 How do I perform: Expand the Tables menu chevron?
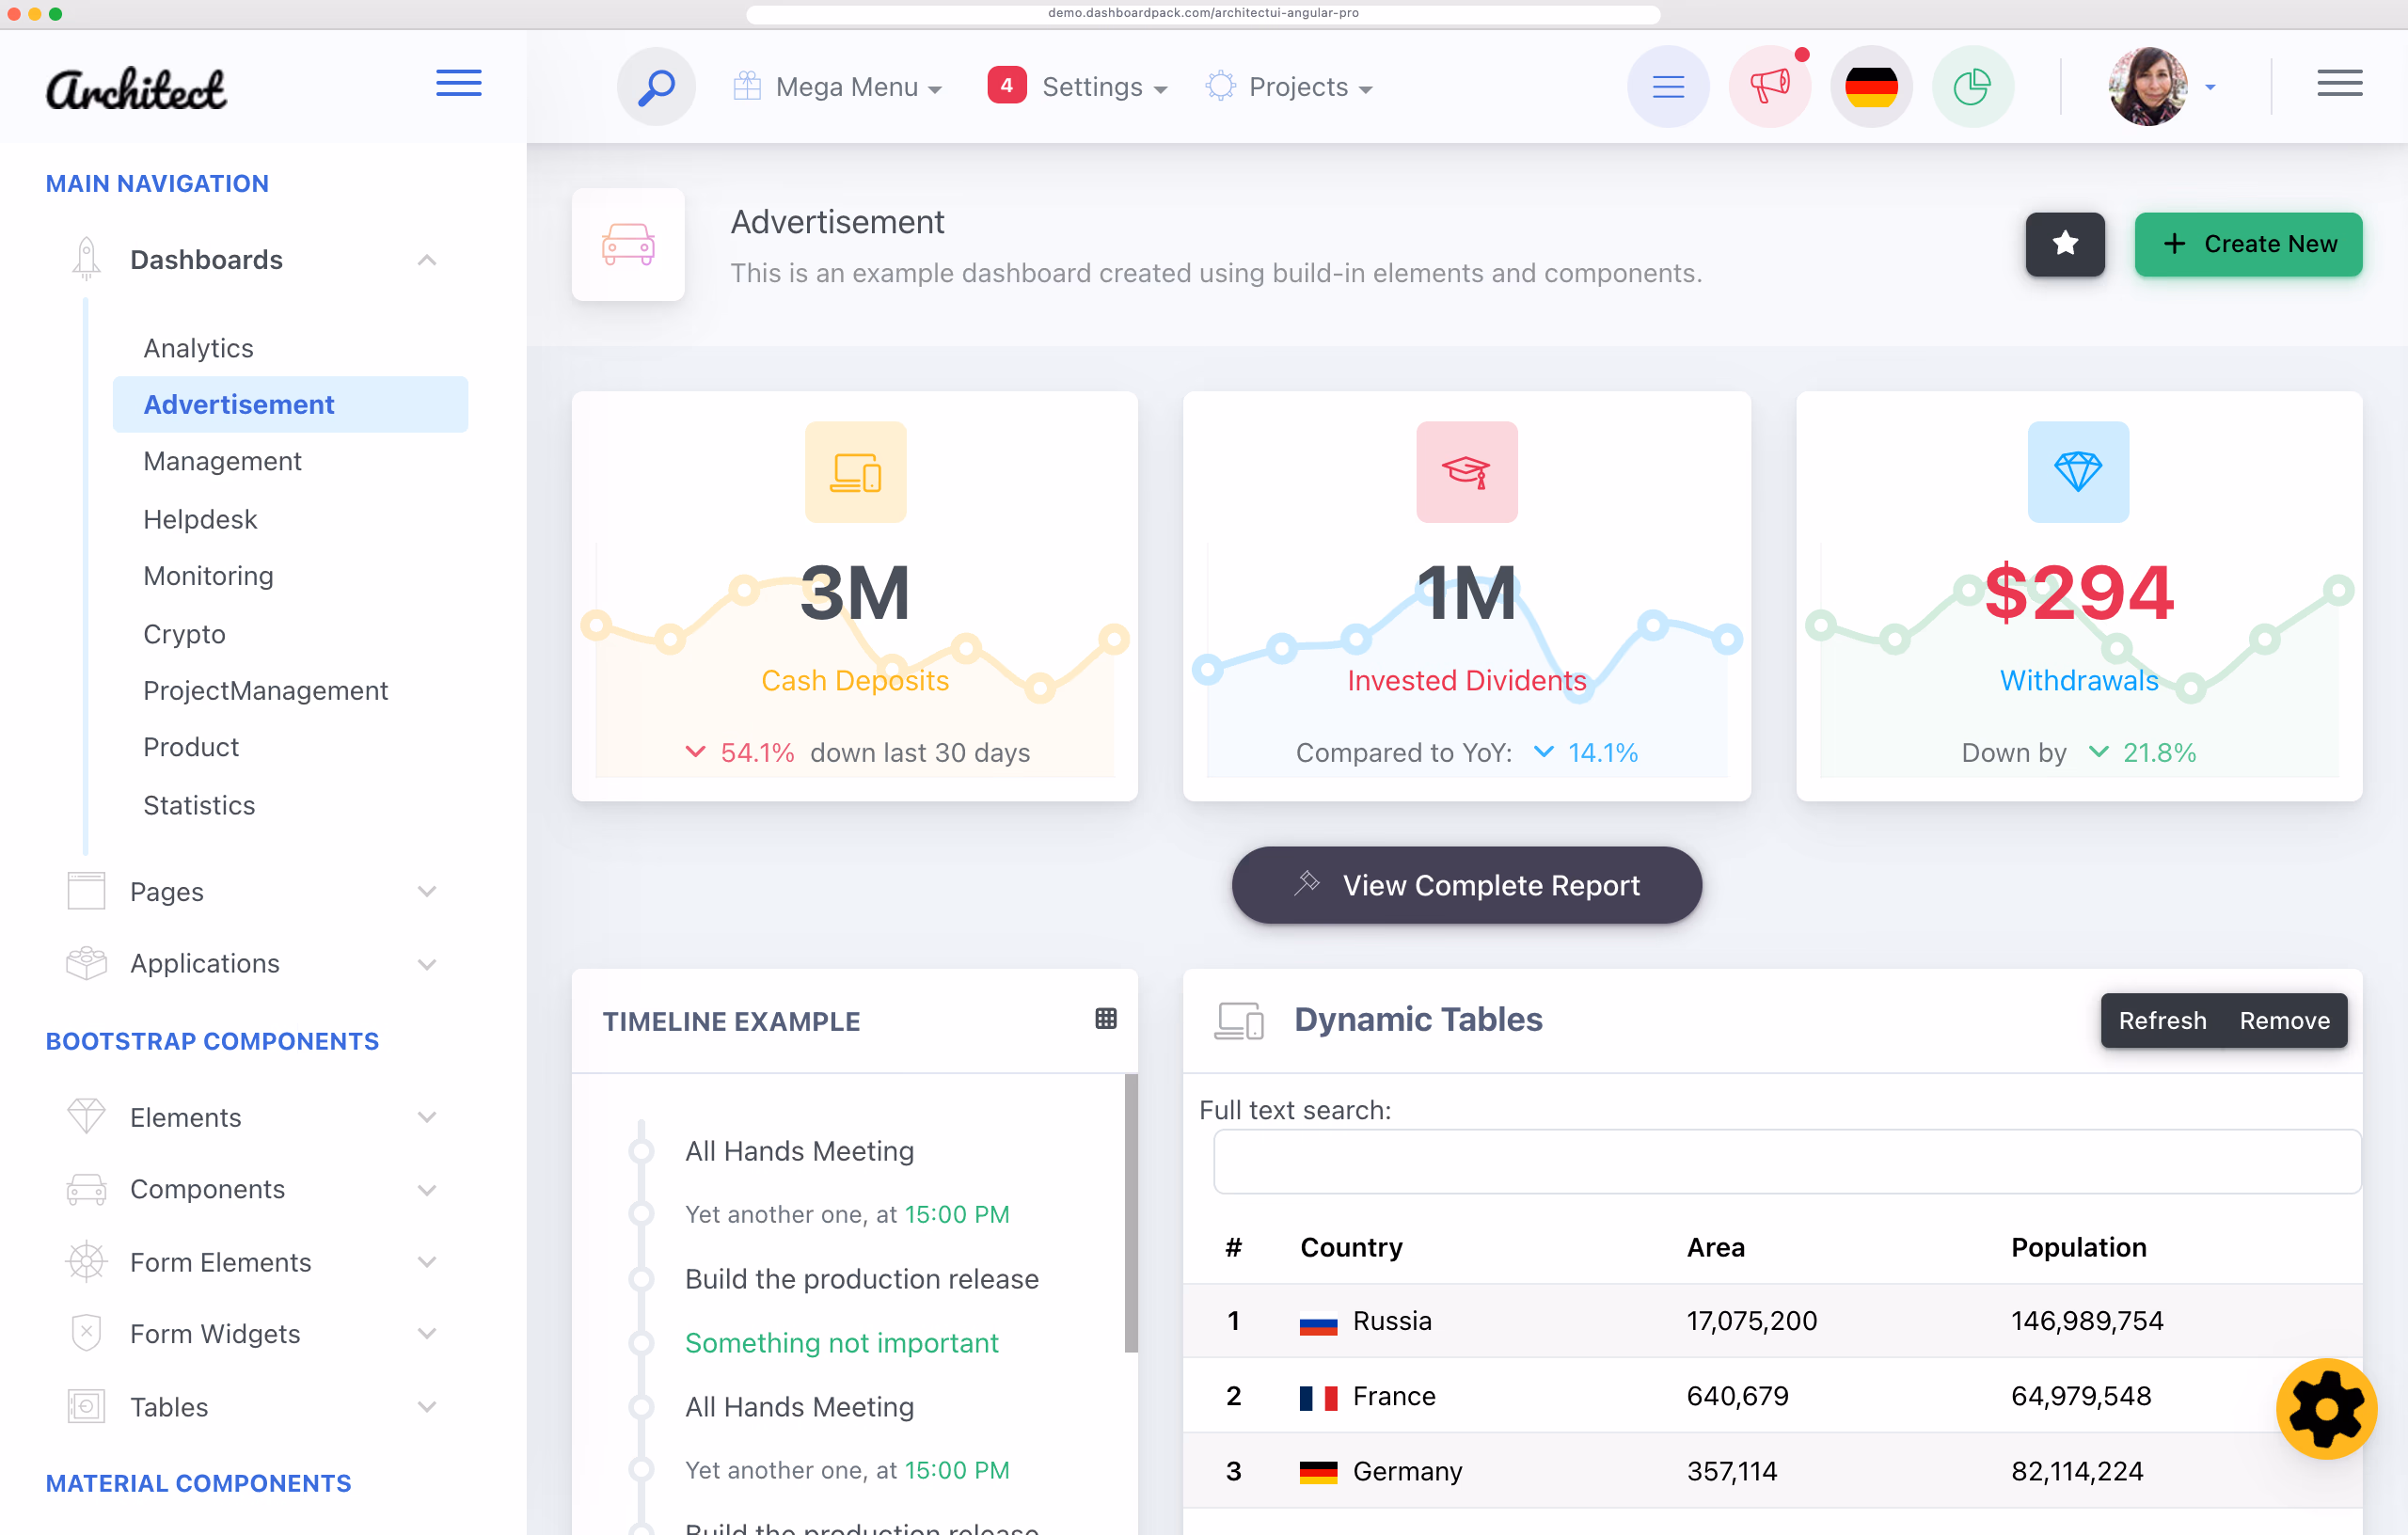427,1407
